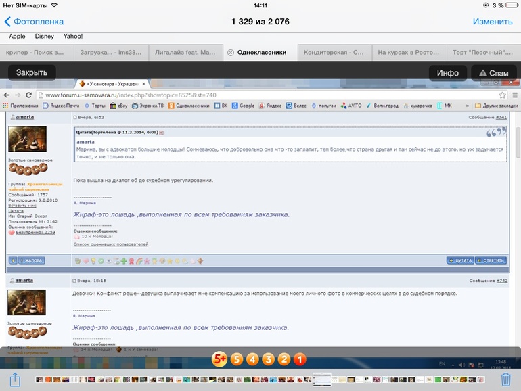Screen dimensions: 521x391
Task: Open the МК bookmark
Action: 445,106
